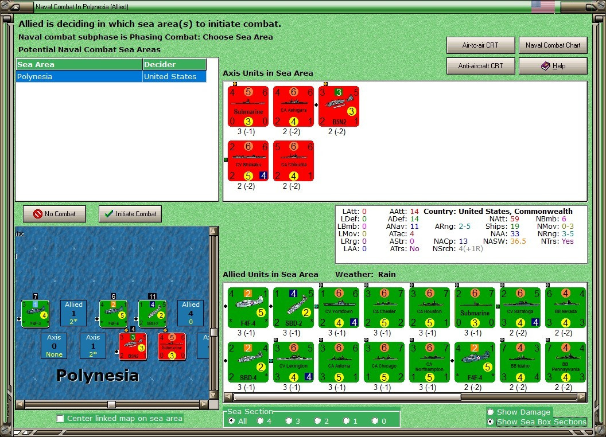Enable Center linked map on sea area

point(60,419)
